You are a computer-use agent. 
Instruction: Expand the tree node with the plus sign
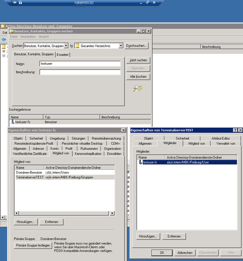(x=4, y=51)
